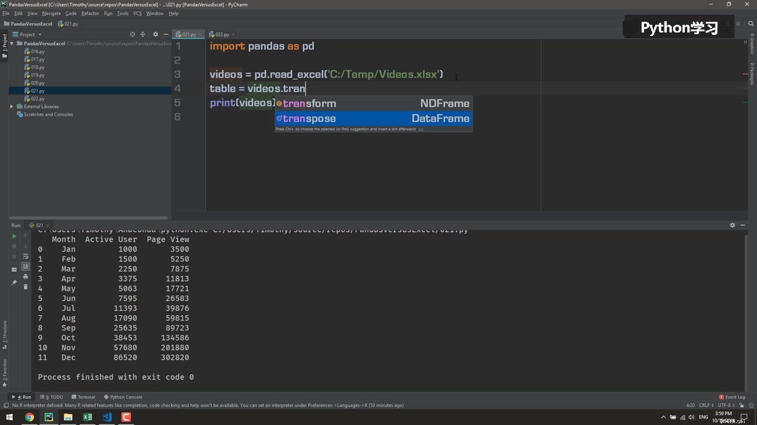Open the Event Log
The width and height of the screenshot is (757, 425).
coord(732,397)
